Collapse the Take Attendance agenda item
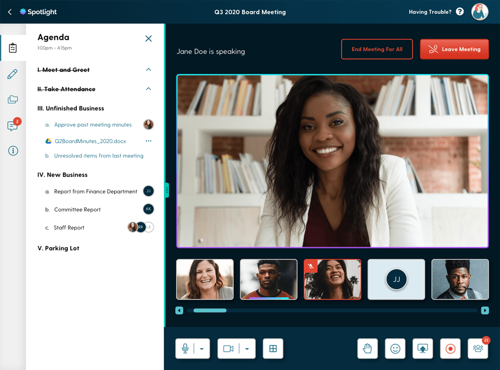500x370 pixels. click(148, 88)
